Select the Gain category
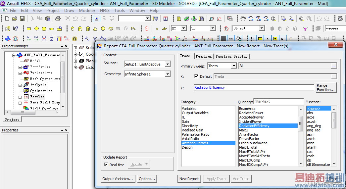 coord(185,121)
